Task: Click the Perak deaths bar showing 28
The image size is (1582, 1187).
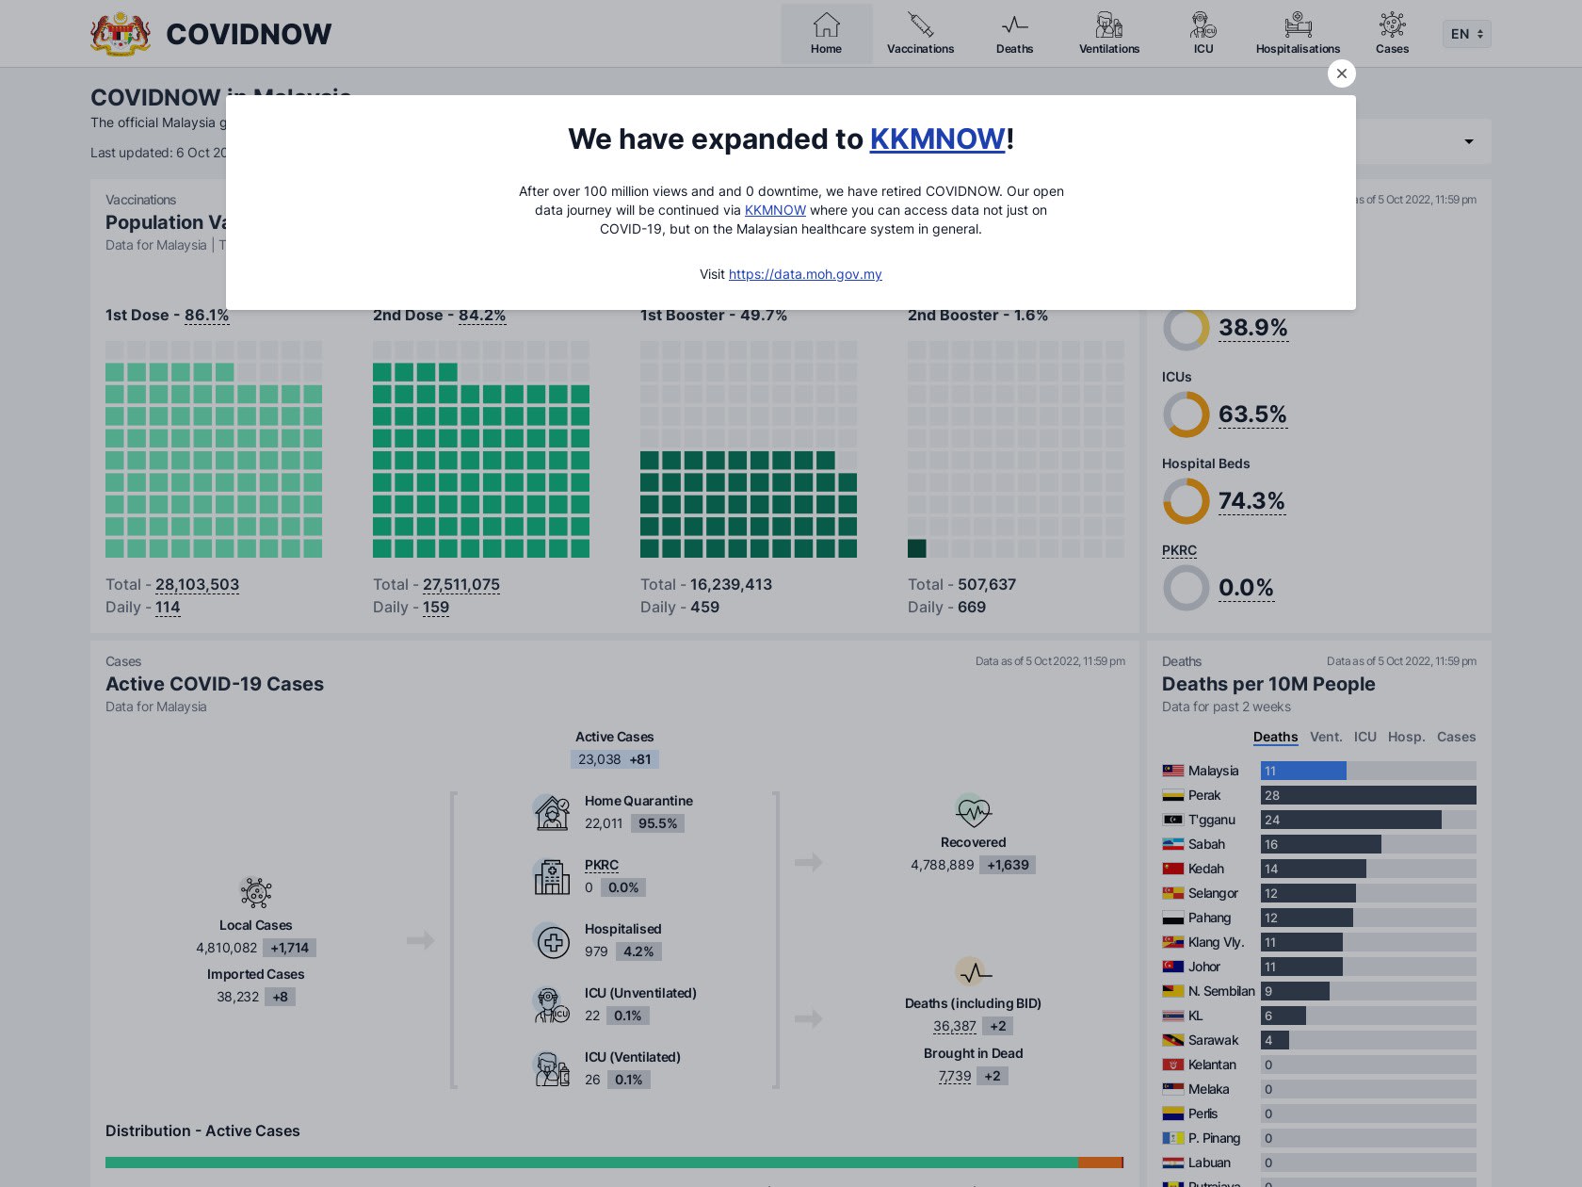Action: (x=1368, y=795)
